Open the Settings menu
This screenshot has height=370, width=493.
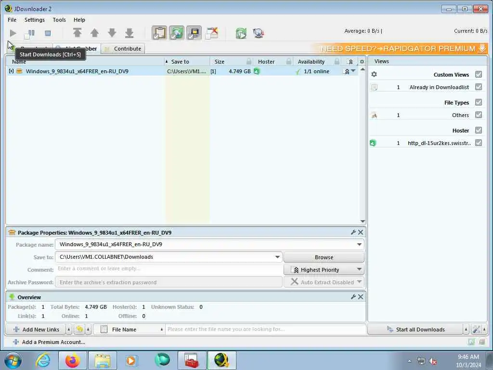35,19
